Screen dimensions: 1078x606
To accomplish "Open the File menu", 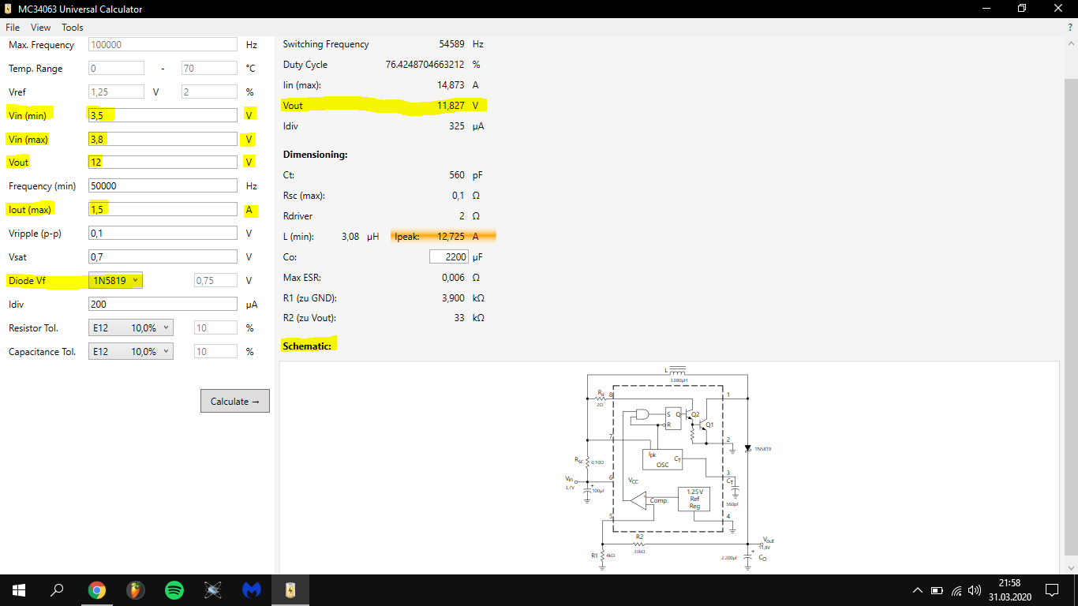I will click(x=13, y=28).
